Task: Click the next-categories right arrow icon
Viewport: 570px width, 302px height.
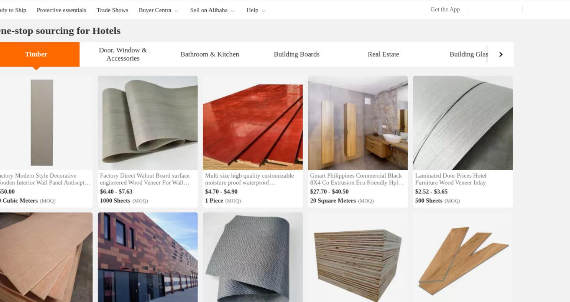Action: click(x=501, y=54)
